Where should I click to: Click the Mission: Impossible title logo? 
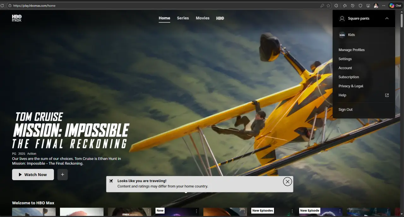(71, 130)
